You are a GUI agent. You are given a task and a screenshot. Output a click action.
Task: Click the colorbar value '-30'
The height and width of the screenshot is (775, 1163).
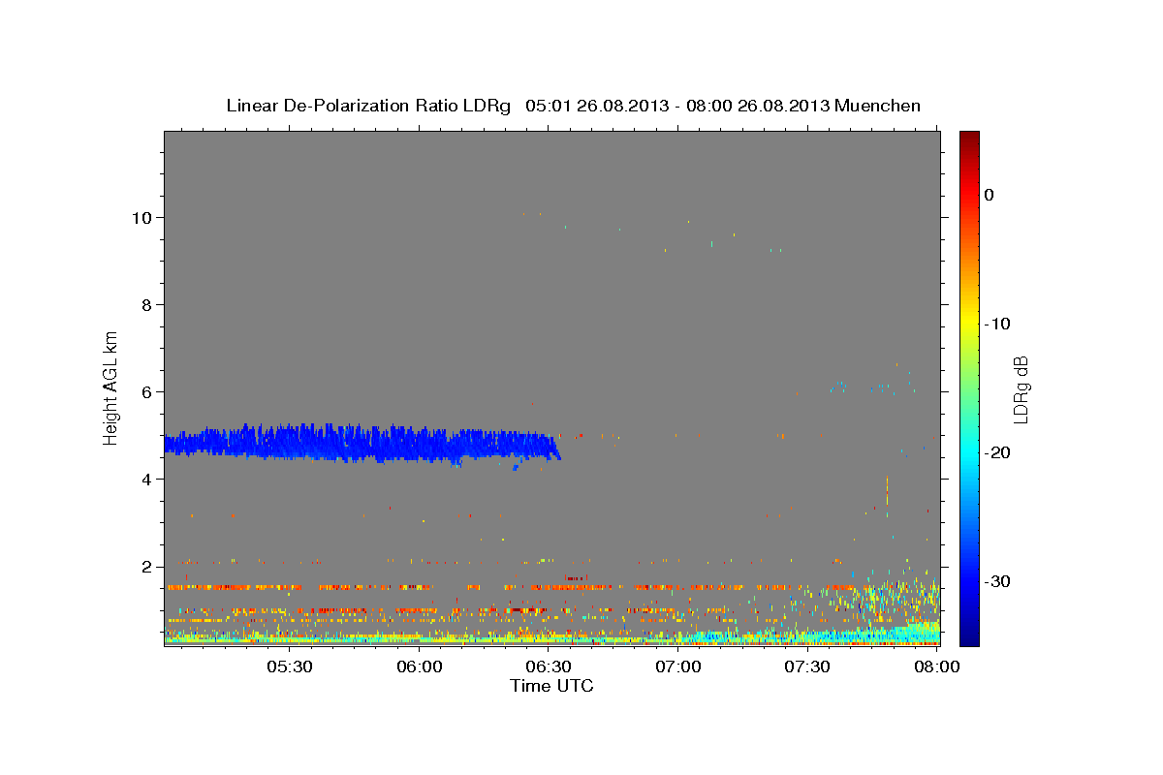click(x=997, y=581)
